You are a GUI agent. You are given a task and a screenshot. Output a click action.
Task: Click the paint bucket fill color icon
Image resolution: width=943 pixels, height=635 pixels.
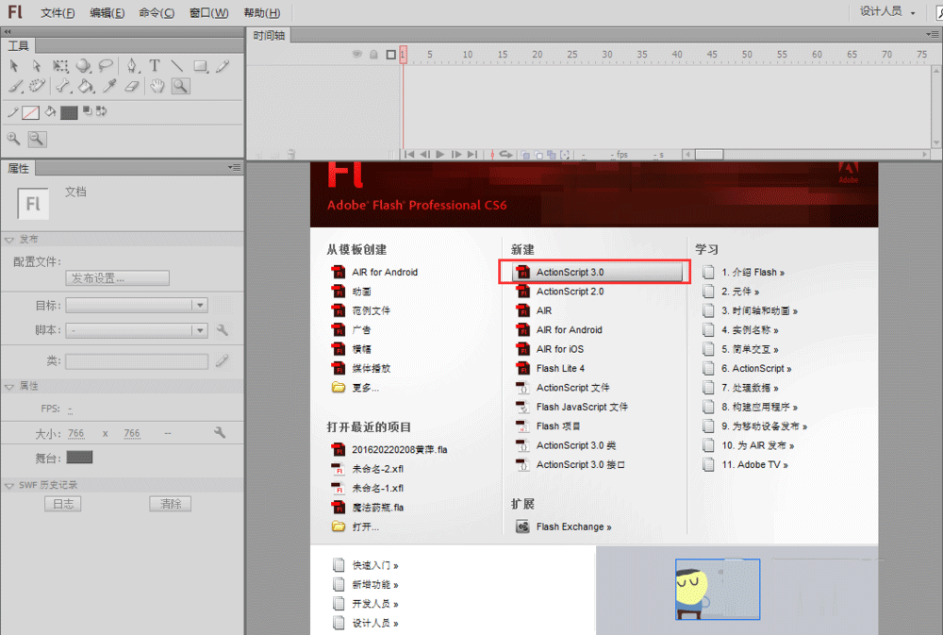[x=51, y=112]
